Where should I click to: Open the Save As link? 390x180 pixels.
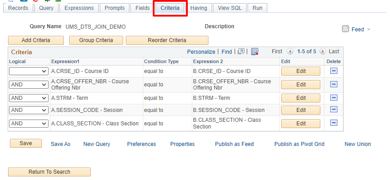[x=61, y=144]
